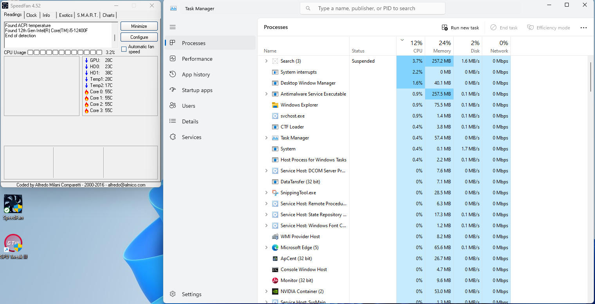Sort by the Status column header
This screenshot has height=304, width=595.
click(373, 46)
